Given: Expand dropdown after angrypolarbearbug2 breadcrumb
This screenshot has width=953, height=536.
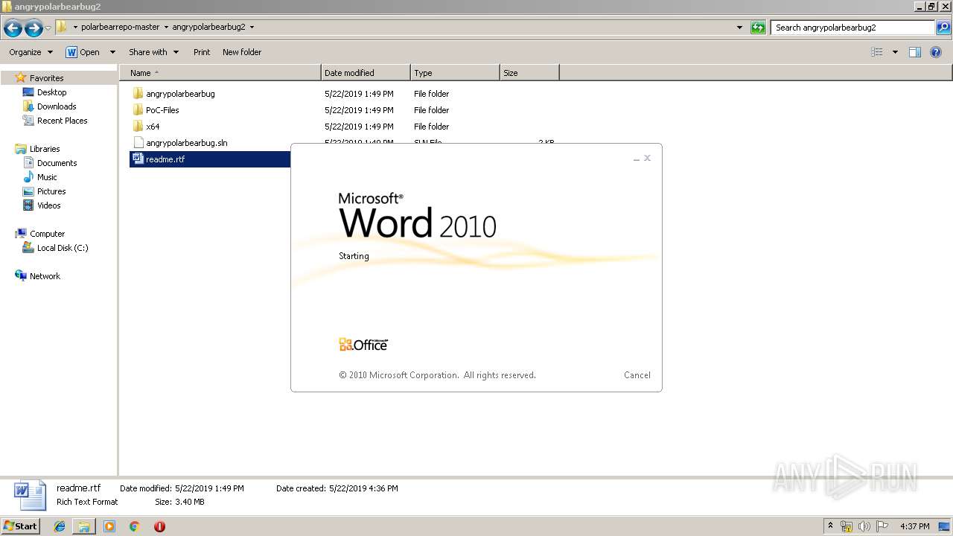Looking at the screenshot, I should click(x=252, y=28).
